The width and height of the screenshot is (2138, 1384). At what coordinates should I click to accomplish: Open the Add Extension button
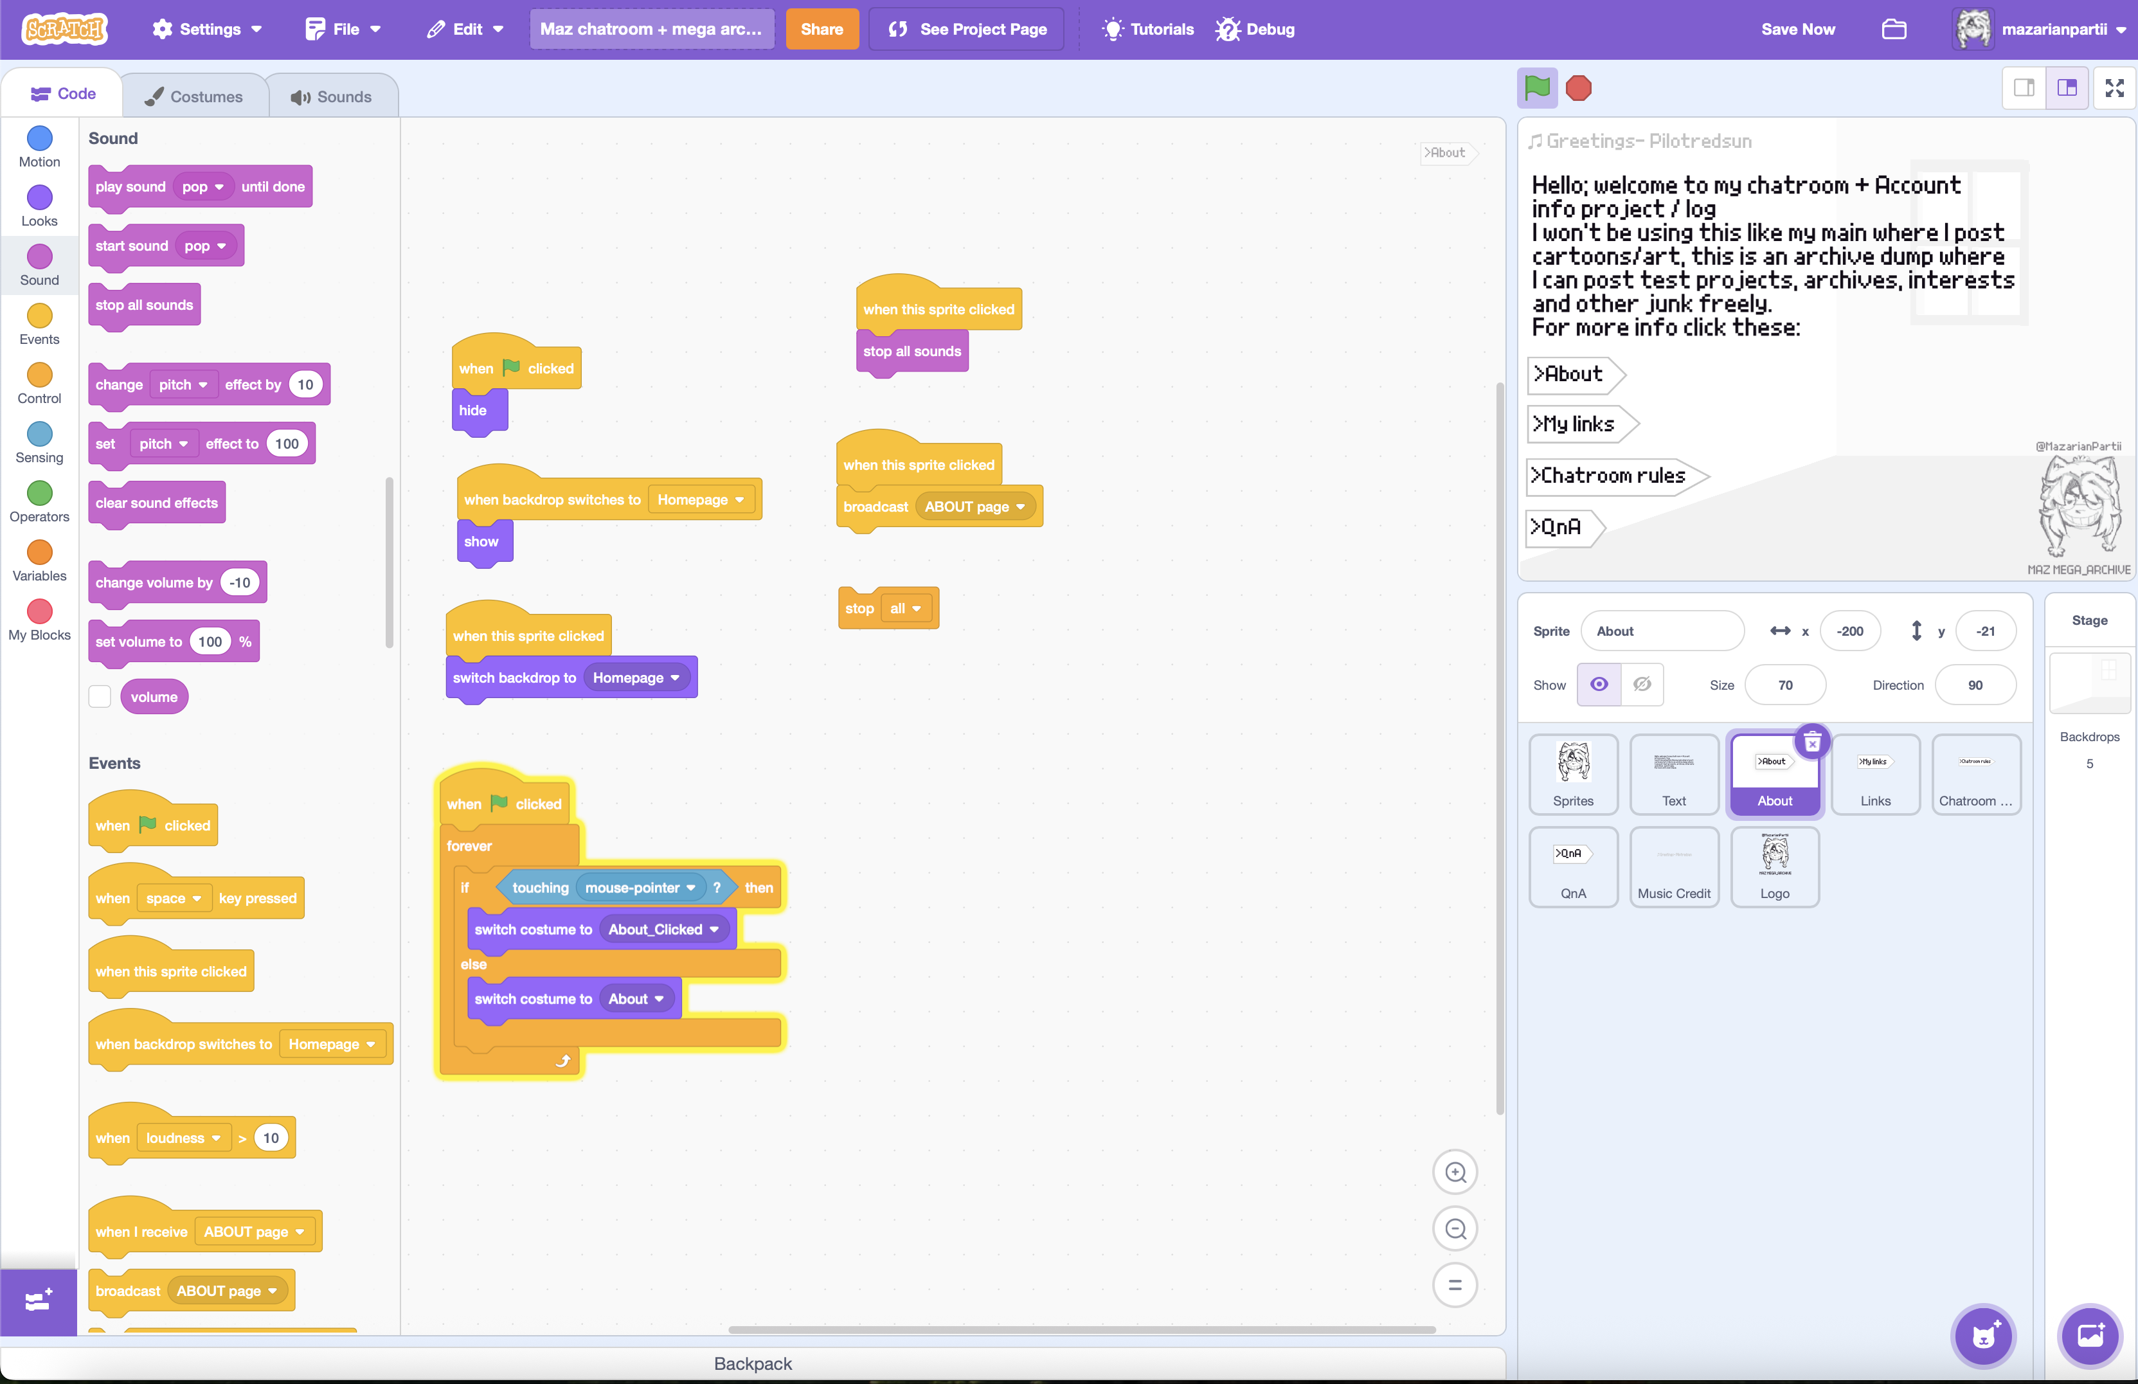pyautogui.click(x=38, y=1300)
